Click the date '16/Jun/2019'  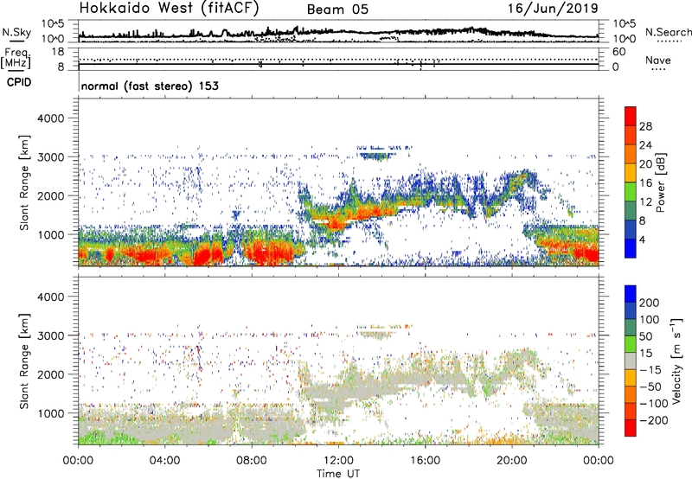click(x=553, y=9)
